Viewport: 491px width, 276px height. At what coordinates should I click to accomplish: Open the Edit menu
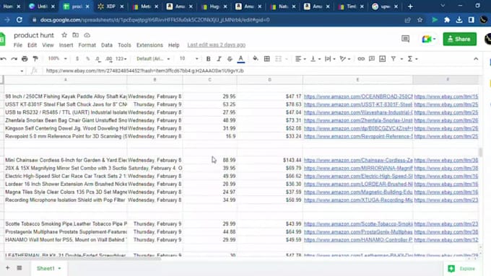tap(32, 45)
